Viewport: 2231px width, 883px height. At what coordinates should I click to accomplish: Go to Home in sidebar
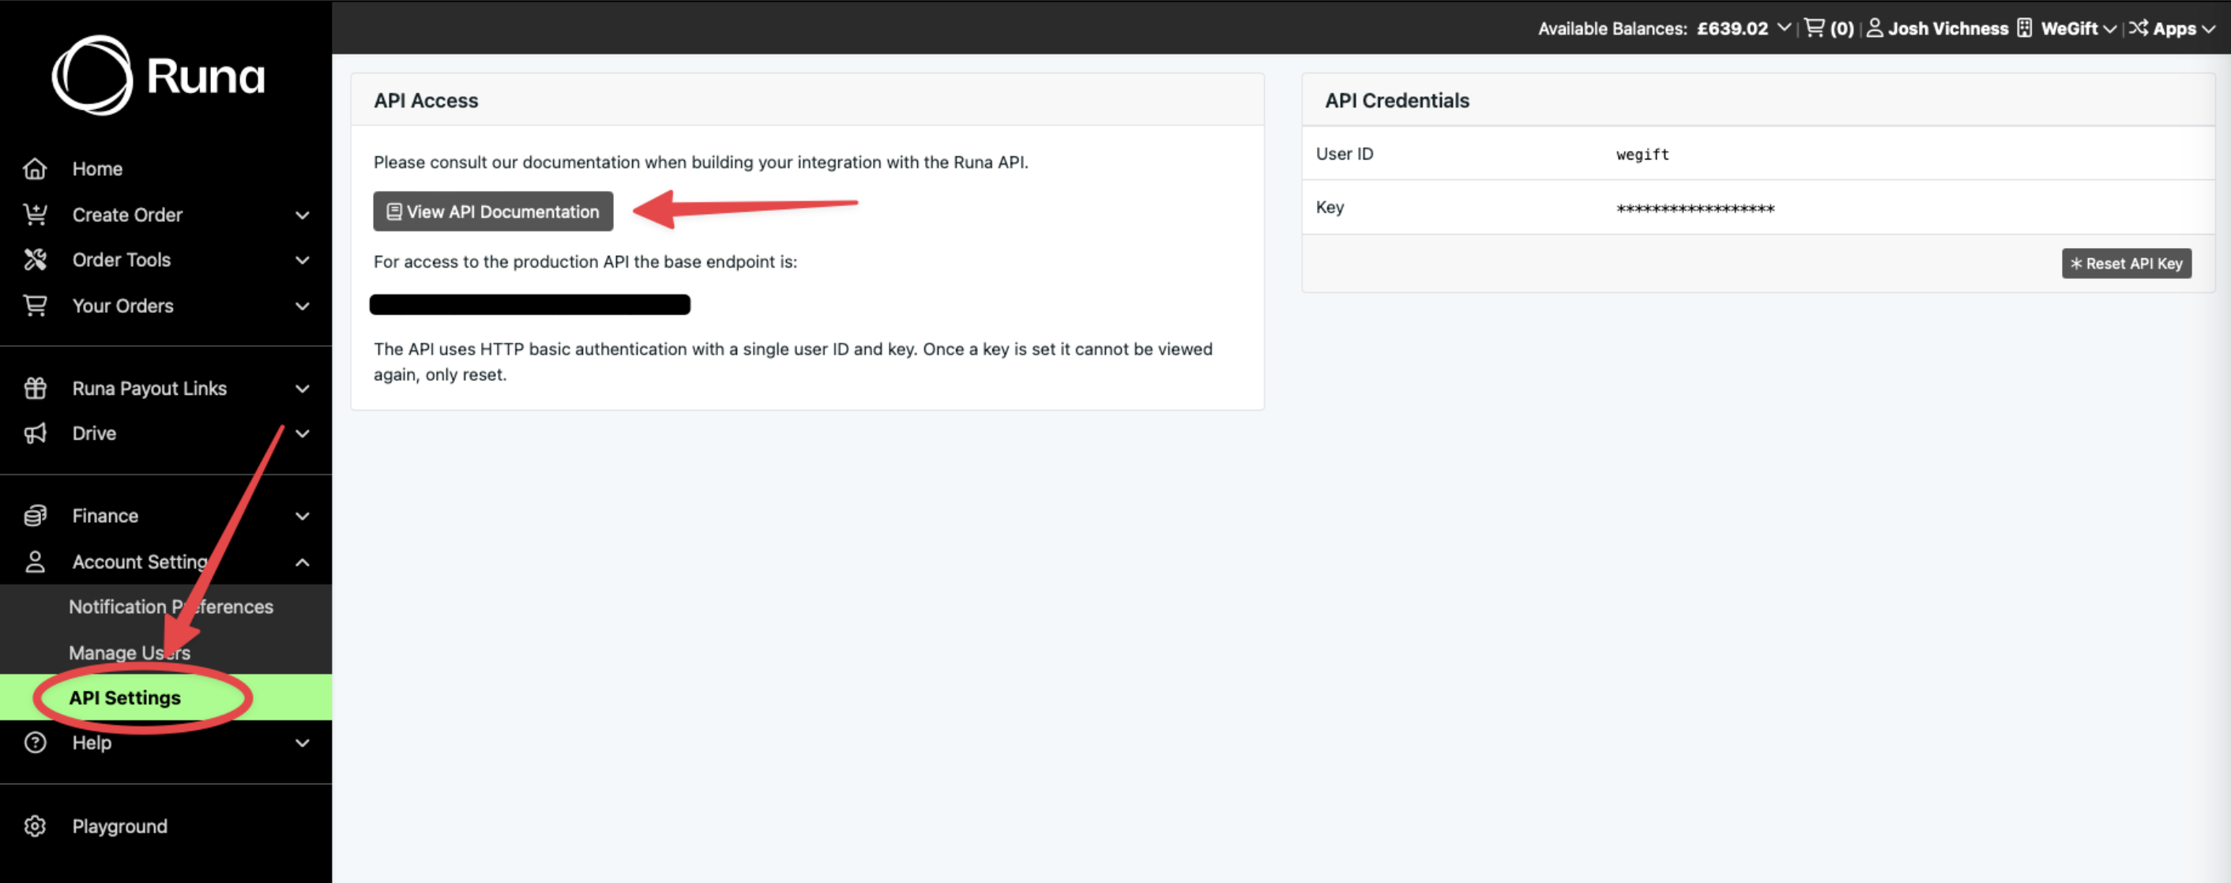[x=97, y=169]
